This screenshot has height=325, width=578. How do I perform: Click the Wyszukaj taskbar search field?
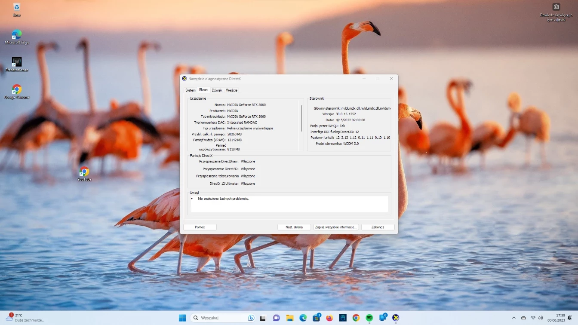(224, 318)
